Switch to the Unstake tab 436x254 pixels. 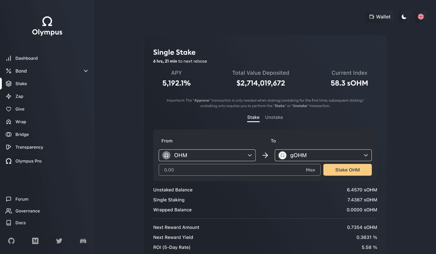[x=274, y=117]
